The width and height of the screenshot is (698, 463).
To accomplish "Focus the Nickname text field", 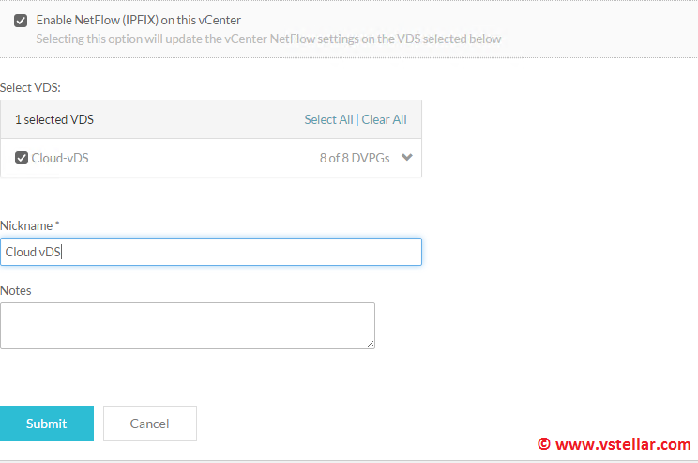I will coord(210,252).
